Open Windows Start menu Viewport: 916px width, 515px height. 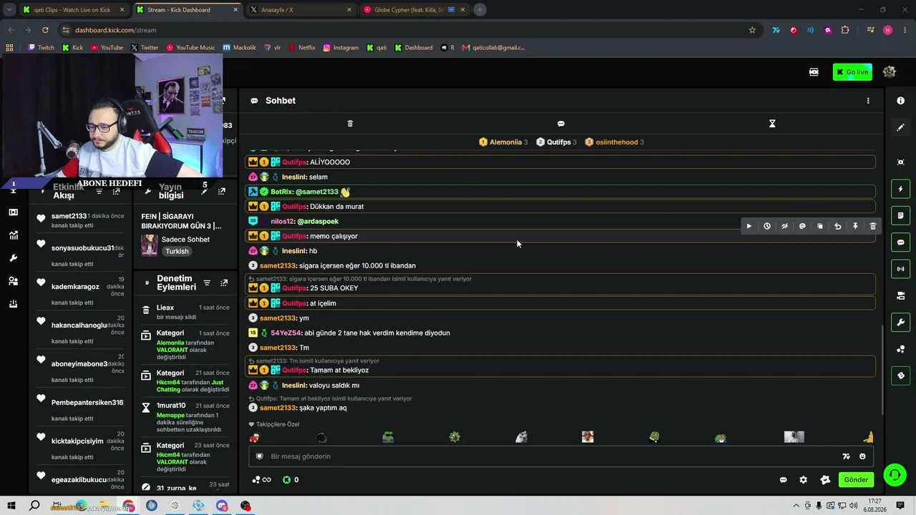pyautogui.click(x=11, y=506)
